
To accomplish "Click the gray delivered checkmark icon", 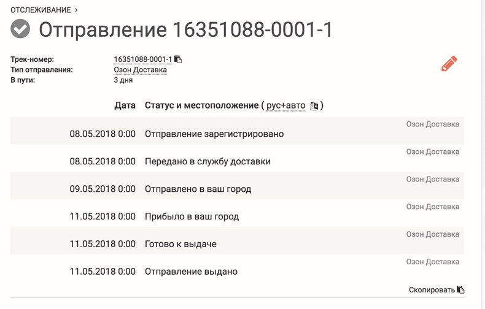I will pos(20,29).
